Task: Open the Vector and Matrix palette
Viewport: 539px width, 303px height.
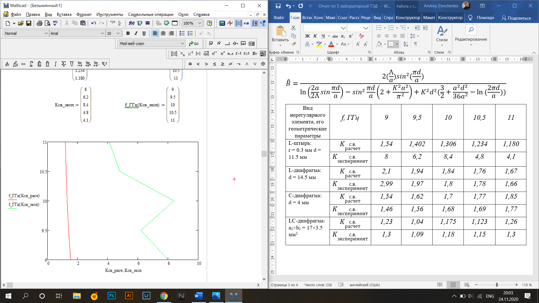Action: (x=238, y=23)
